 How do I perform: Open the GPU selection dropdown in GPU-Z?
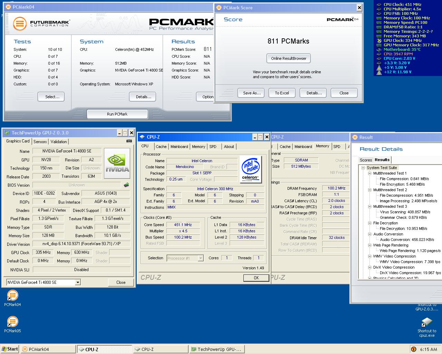(78, 282)
